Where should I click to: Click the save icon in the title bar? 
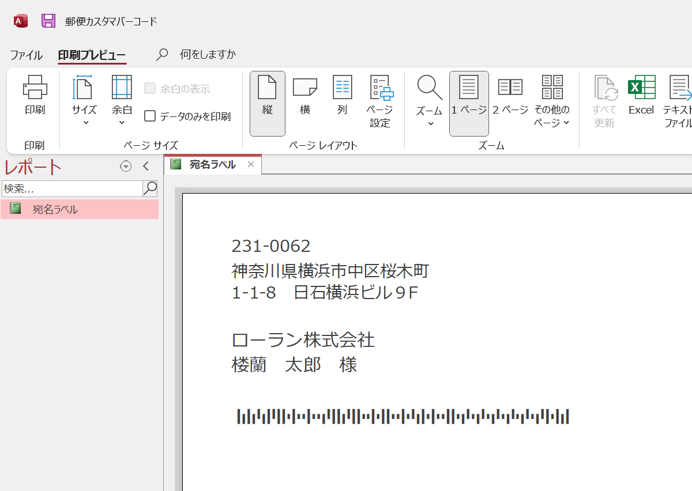[x=48, y=20]
